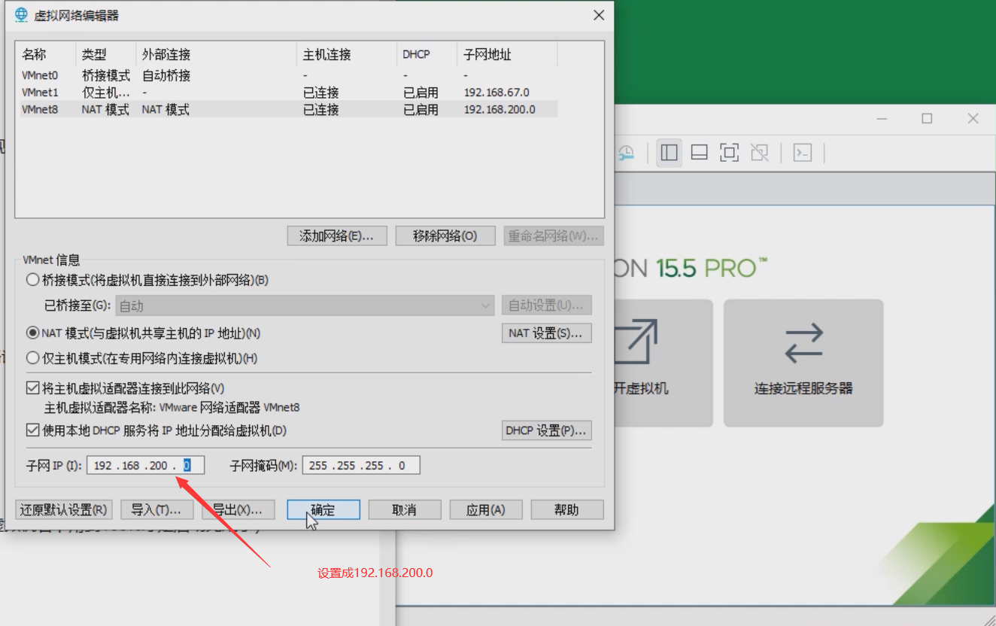This screenshot has width=996, height=626.
Task: Click the 连接远程服务器 tile
Action: tap(803, 363)
